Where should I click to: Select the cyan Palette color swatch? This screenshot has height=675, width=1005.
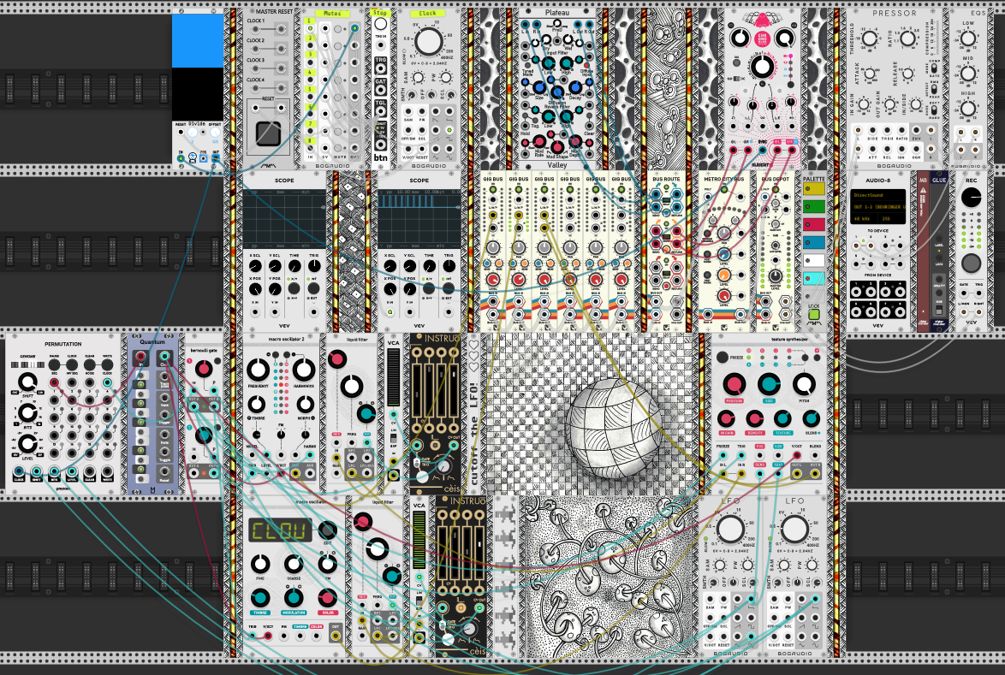coord(813,279)
